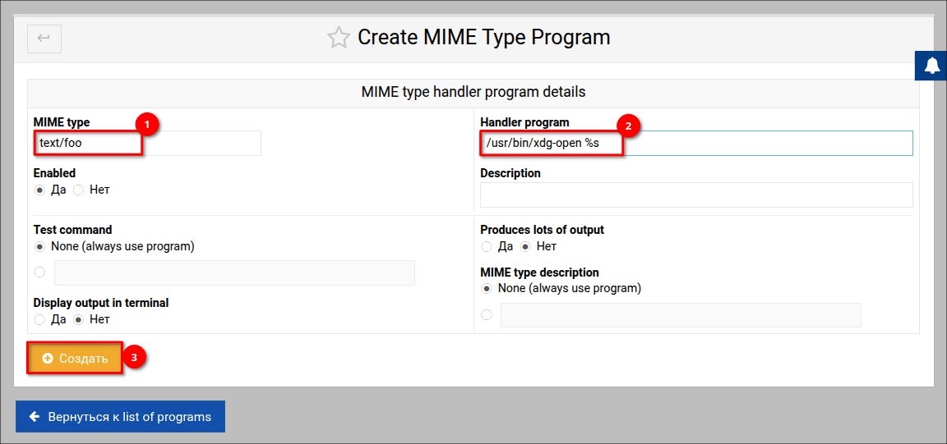Select custom Test command radio button
The width and height of the screenshot is (947, 444).
coord(39,272)
